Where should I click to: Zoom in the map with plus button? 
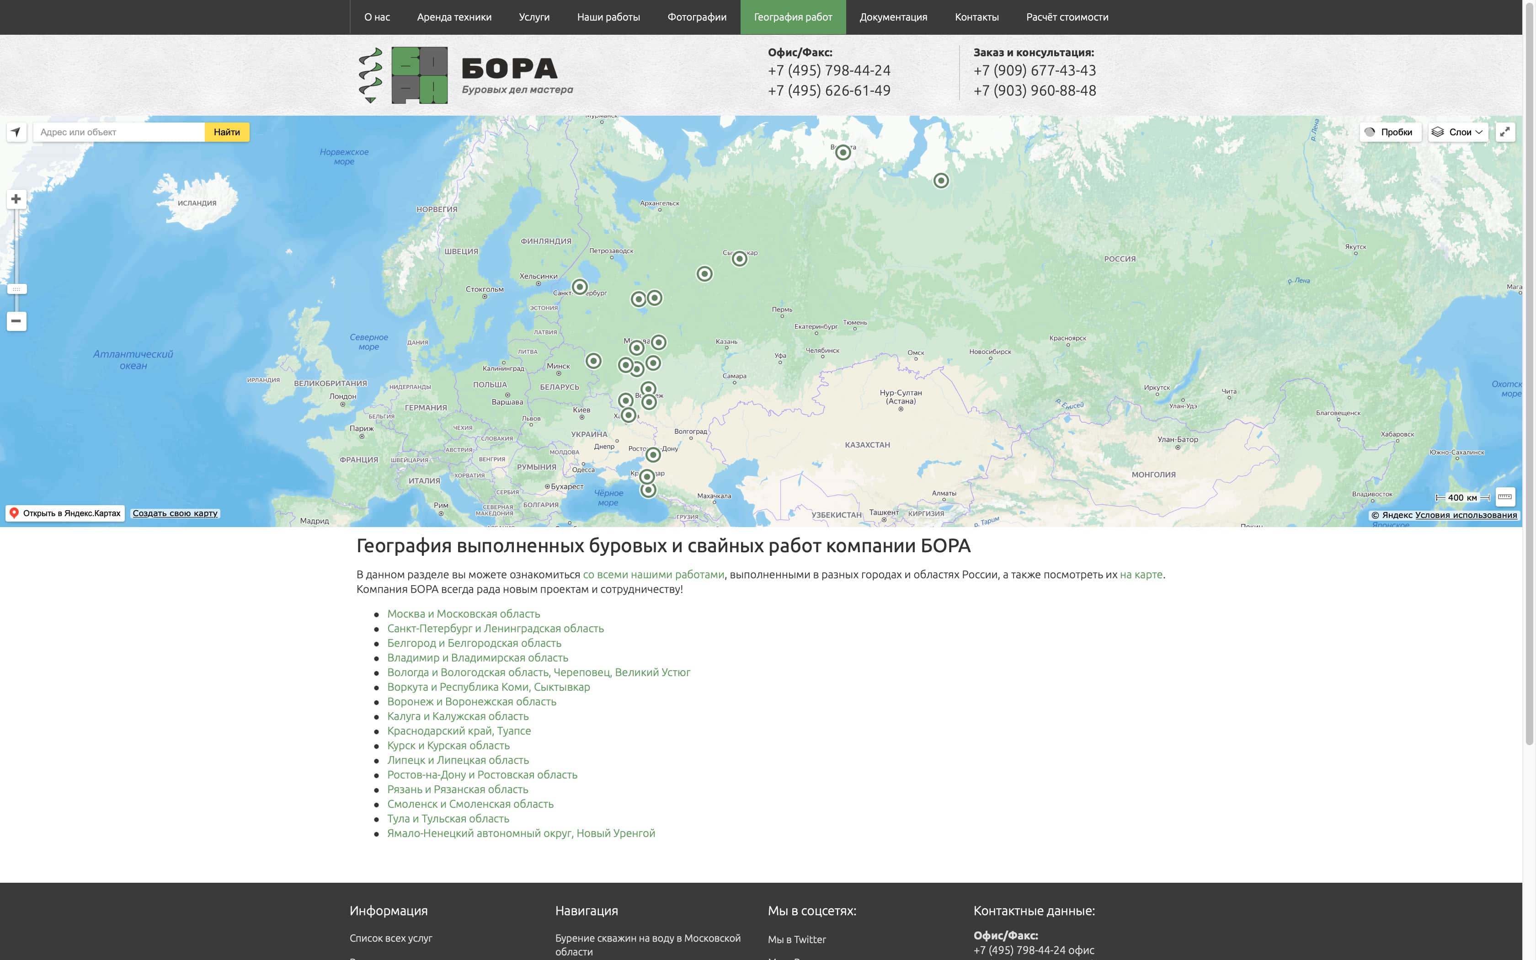16,199
